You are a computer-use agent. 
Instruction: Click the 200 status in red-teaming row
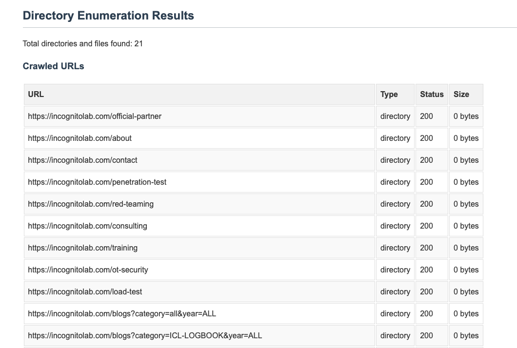432,204
